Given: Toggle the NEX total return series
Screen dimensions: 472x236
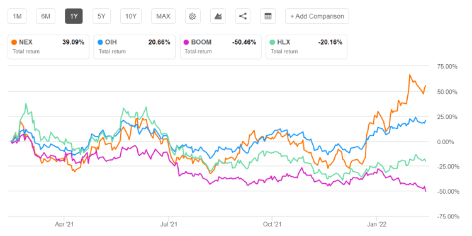Looking at the screenshot, I should (48, 47).
